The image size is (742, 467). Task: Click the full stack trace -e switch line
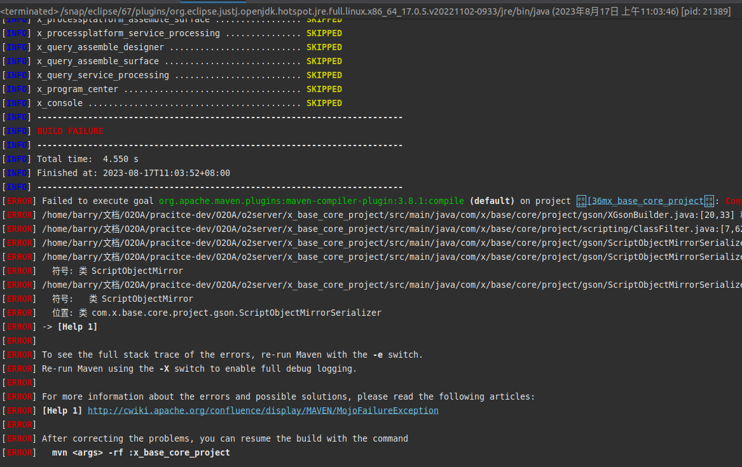coord(232,355)
